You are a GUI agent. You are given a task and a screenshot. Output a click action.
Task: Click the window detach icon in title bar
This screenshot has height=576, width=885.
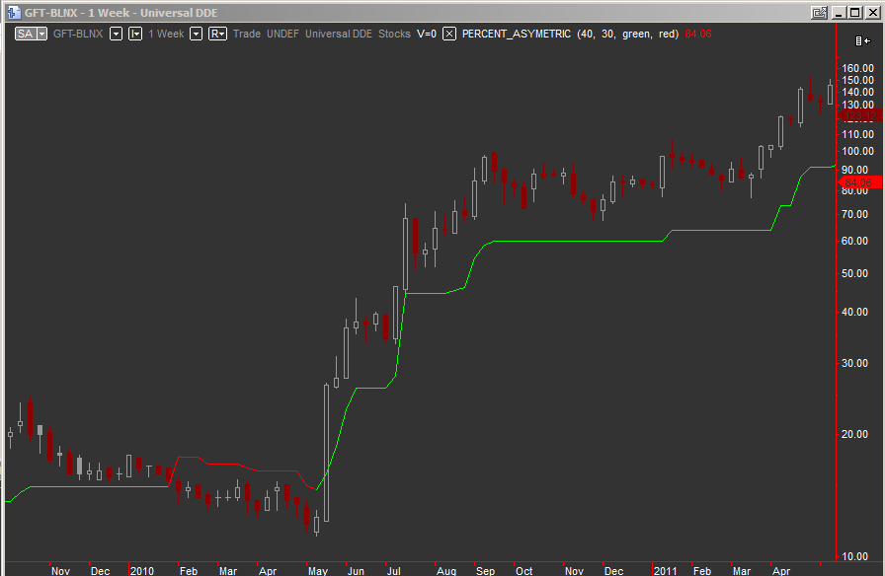(x=819, y=13)
